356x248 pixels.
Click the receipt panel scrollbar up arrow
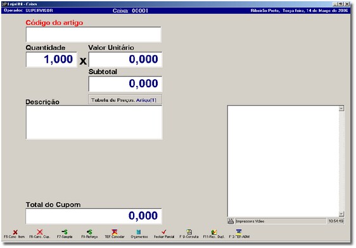341,109
